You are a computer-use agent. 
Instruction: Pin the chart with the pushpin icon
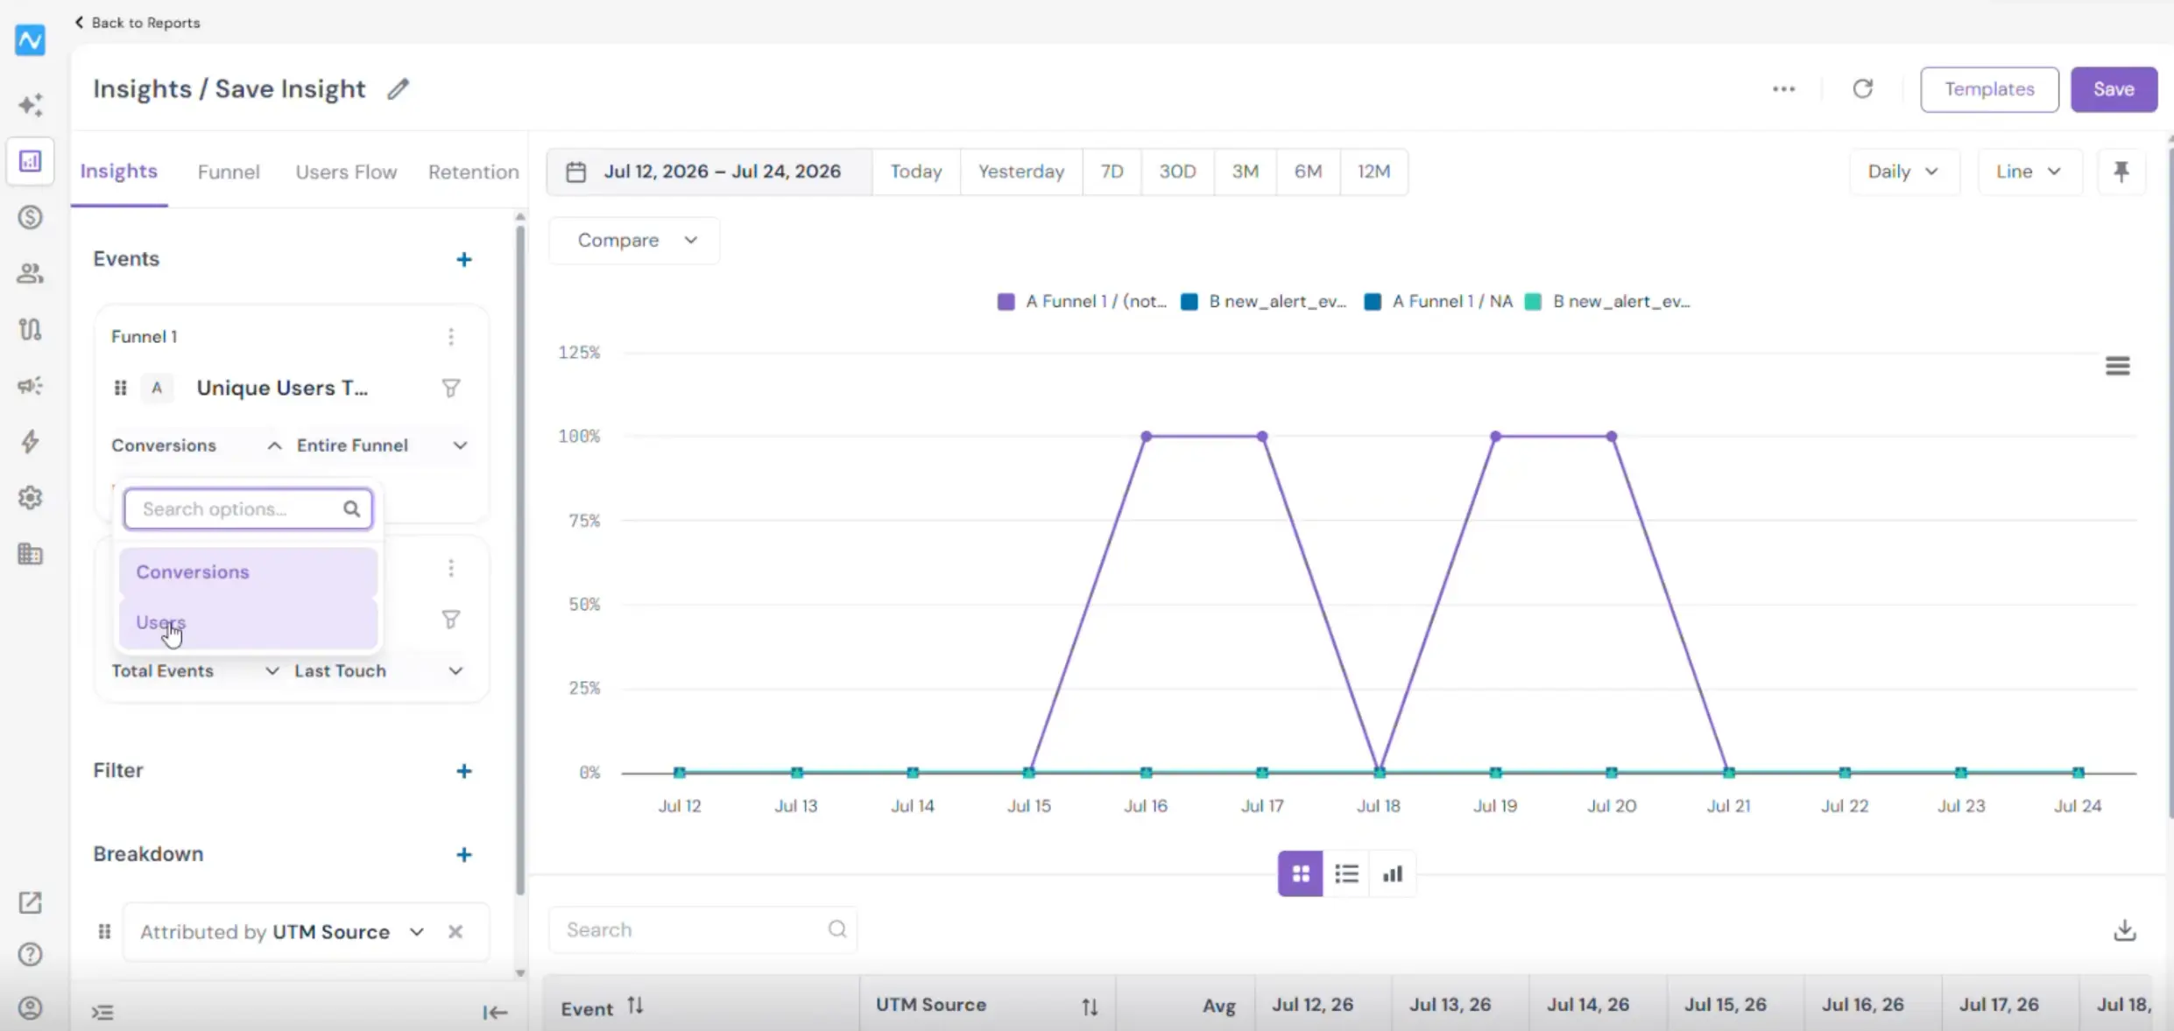(2121, 172)
